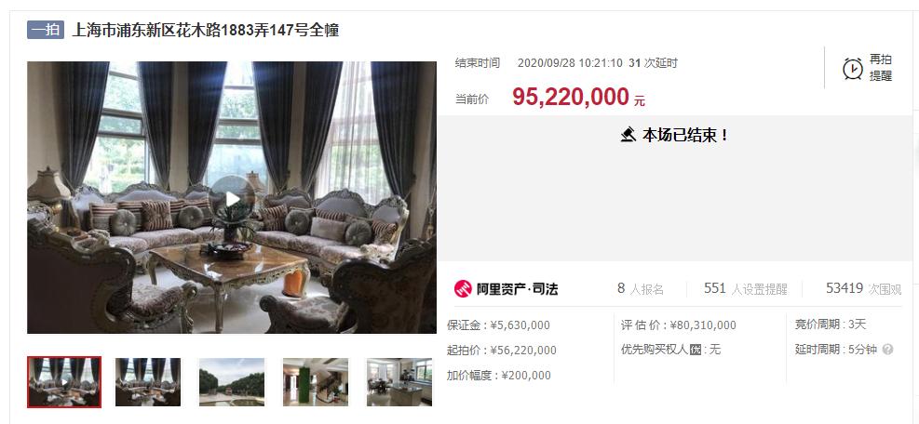Click the 一拍 auction round badge

click(45, 30)
